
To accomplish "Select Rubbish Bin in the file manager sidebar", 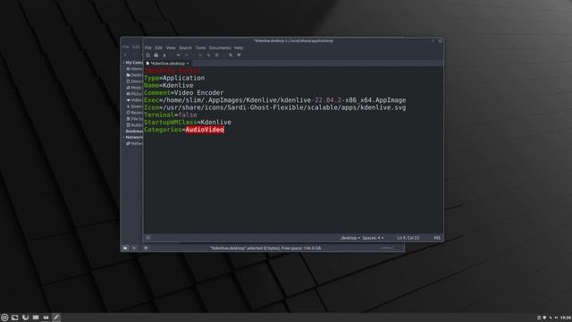I will pos(135,125).
